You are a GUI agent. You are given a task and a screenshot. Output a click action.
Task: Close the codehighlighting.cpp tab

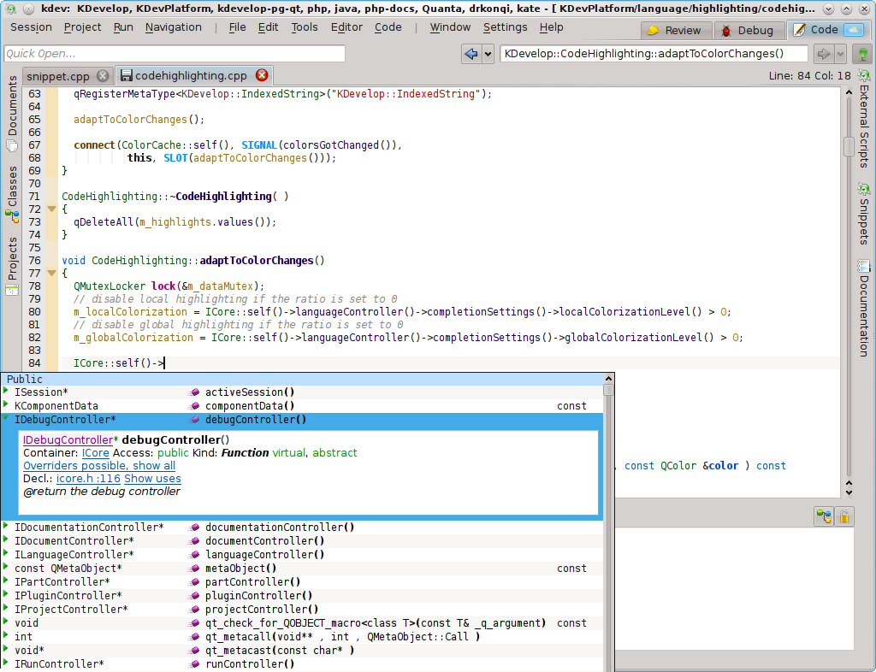(262, 75)
